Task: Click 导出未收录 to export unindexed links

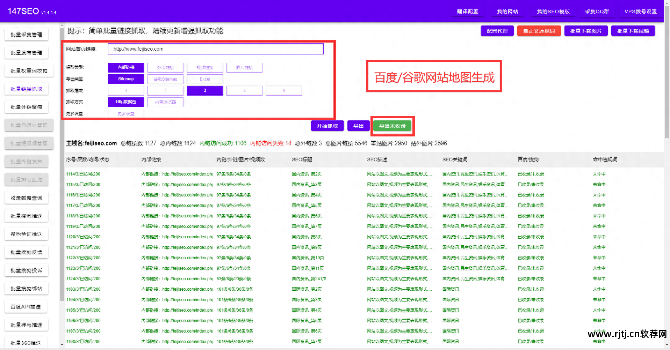Action: tap(392, 126)
